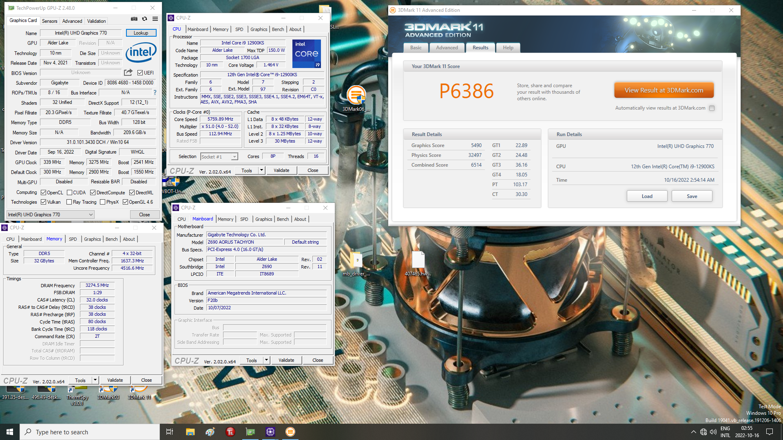Image resolution: width=783 pixels, height=440 pixels.
Task: Click the Z690 AORUS TACHYON model field
Action: pyautogui.click(x=245, y=242)
